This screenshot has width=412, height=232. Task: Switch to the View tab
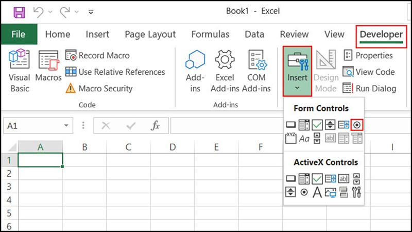(x=334, y=34)
